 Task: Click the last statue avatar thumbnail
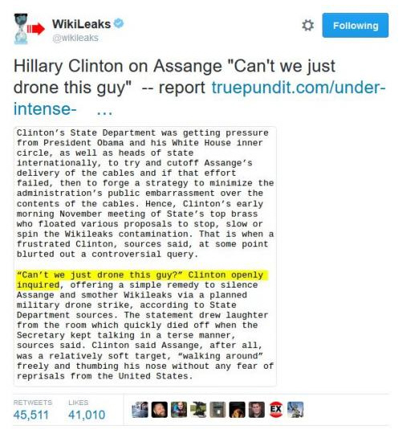tap(295, 410)
